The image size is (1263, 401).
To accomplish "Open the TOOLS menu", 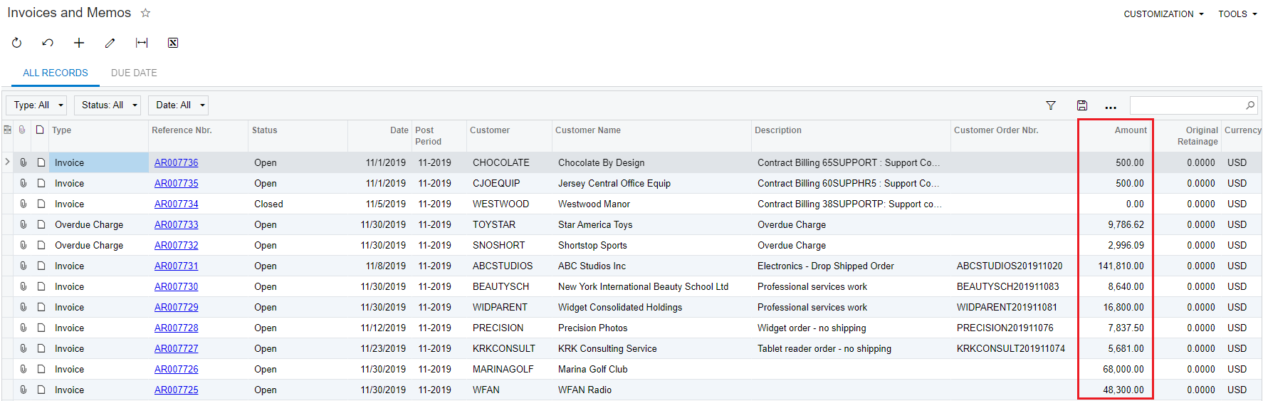I will (1237, 14).
